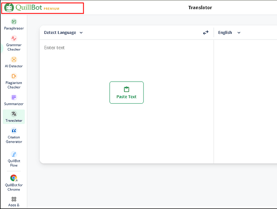Expand the Detect Language dropdown

point(63,33)
